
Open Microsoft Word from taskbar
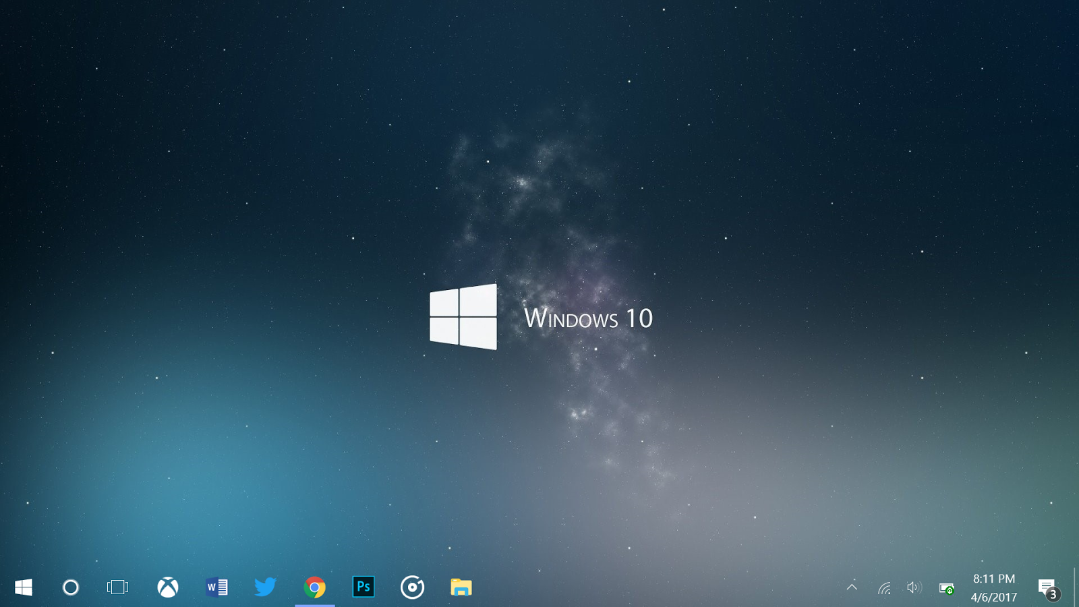[x=216, y=587]
